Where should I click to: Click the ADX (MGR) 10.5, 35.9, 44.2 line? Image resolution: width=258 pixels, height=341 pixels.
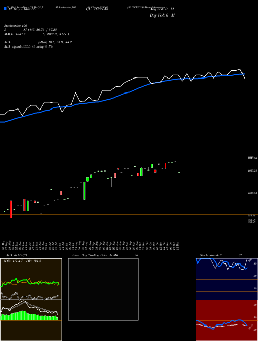pyautogui.click(x=38, y=42)
